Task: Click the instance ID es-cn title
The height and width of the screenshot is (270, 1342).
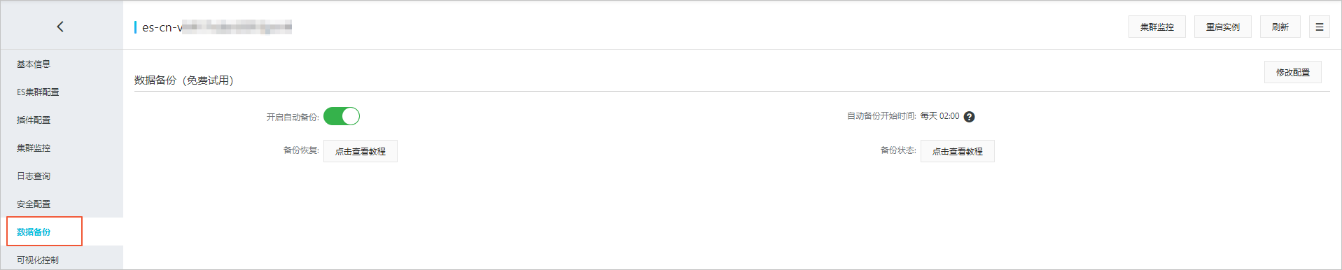Action: [x=216, y=27]
